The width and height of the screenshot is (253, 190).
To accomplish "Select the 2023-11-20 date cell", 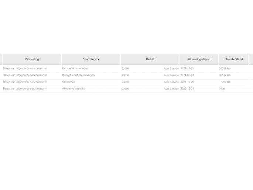I will [187, 82].
